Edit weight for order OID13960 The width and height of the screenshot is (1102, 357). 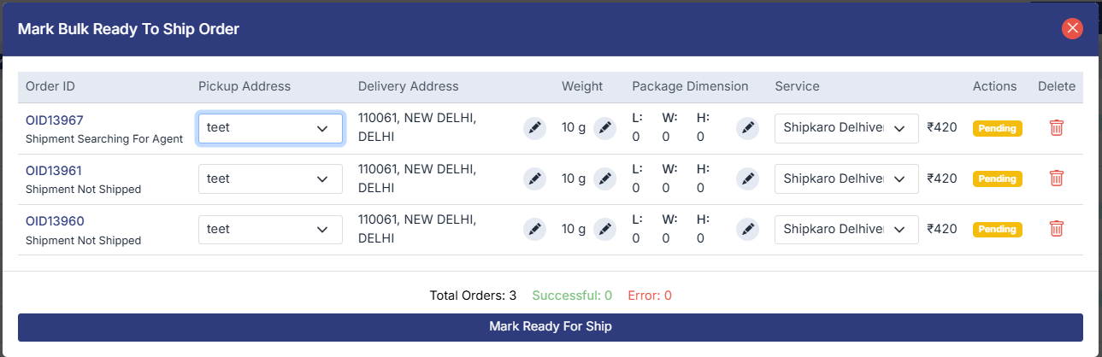[604, 229]
